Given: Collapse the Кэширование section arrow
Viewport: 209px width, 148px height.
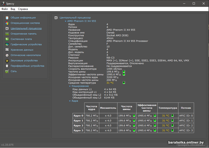Looking at the screenshot, I should (70, 86).
